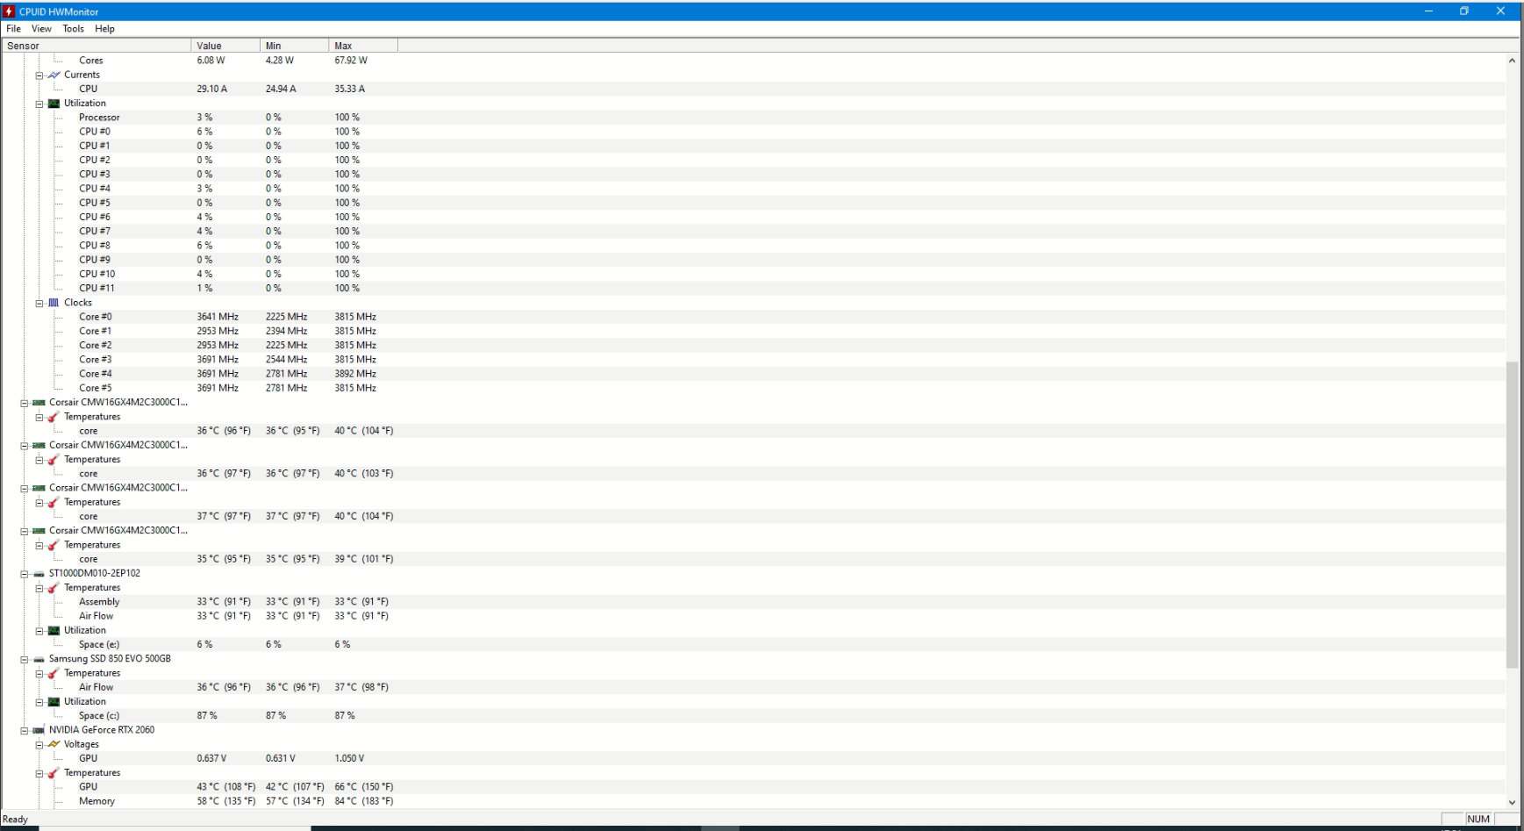Click the Sensor column header
This screenshot has width=1524, height=831.
(96, 46)
